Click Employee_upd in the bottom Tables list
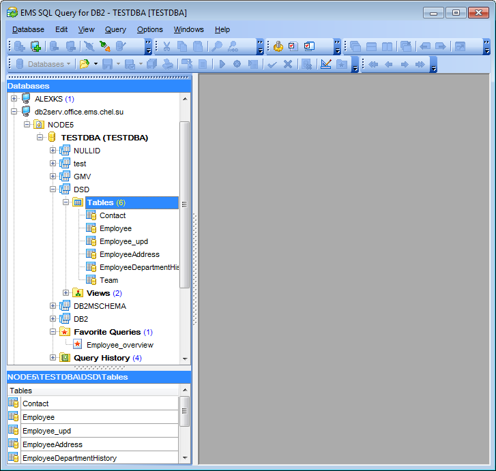496x471 pixels. click(47, 431)
